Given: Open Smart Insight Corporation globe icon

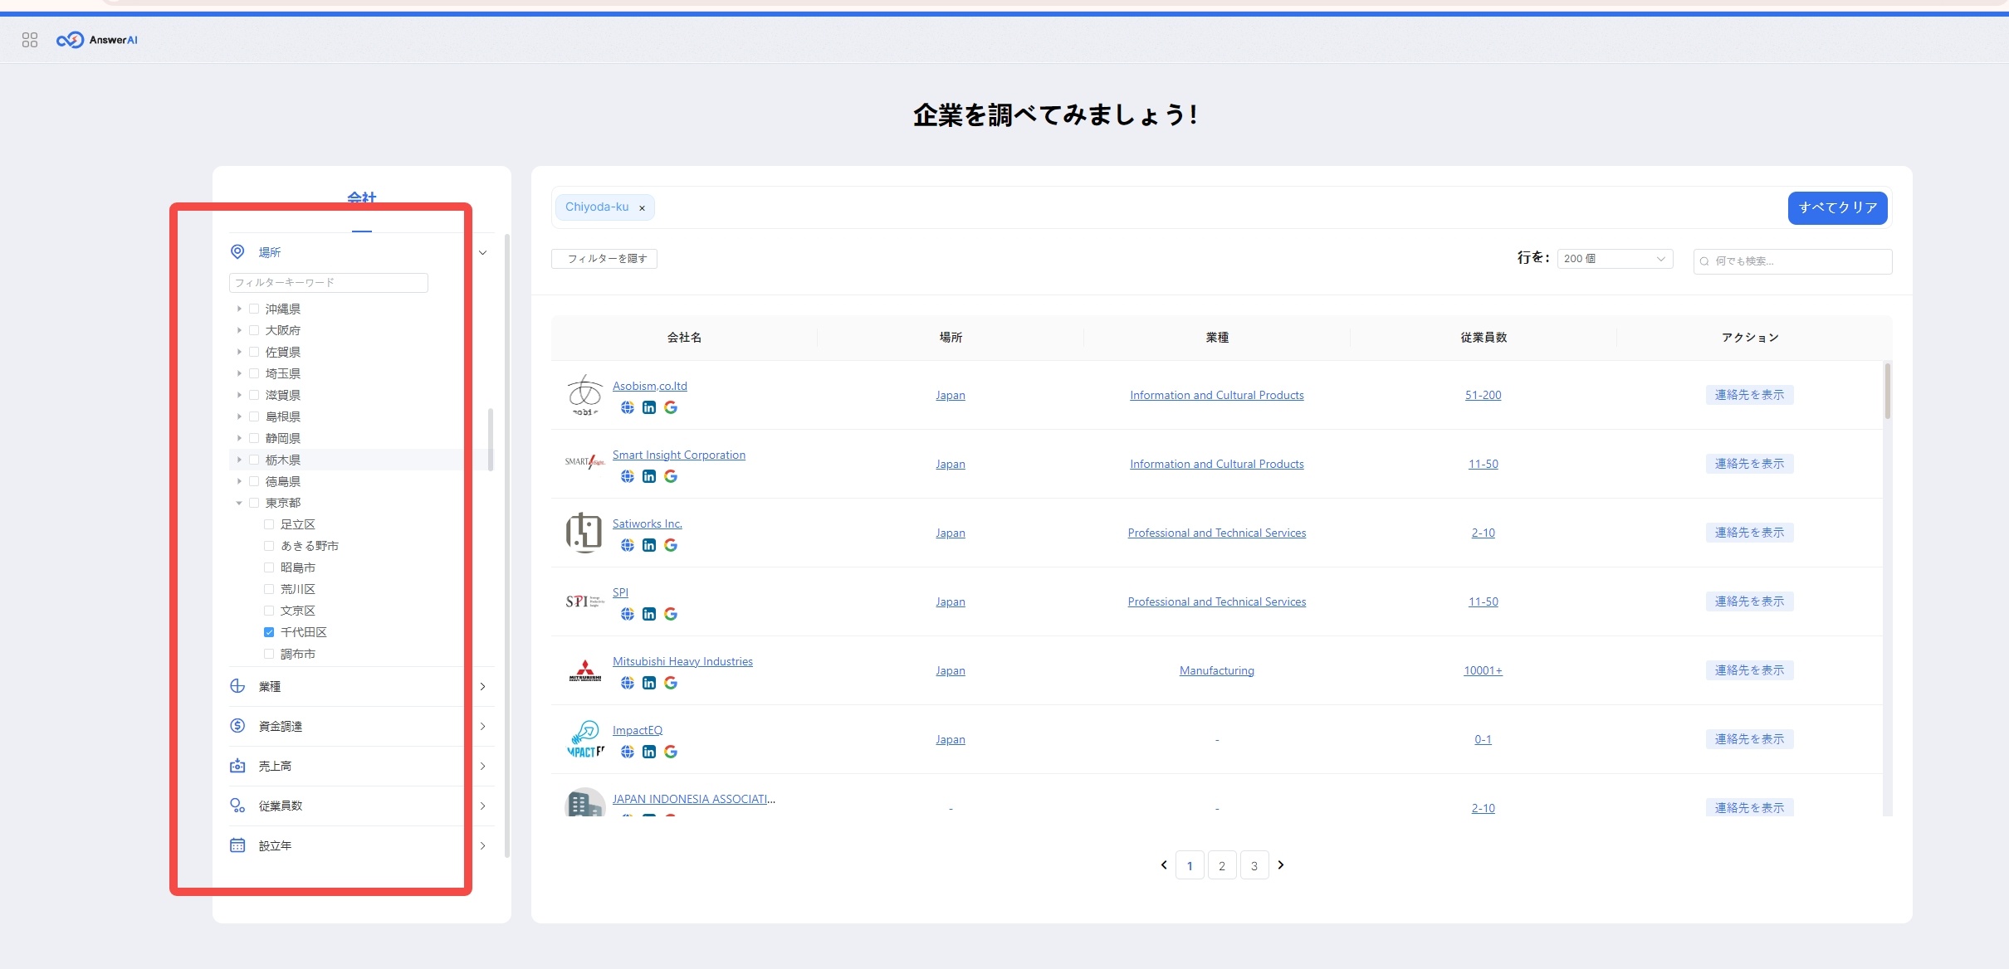Looking at the screenshot, I should coord(628,476).
